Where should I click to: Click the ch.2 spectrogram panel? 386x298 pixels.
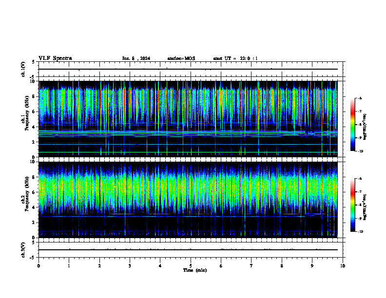pos(188,200)
